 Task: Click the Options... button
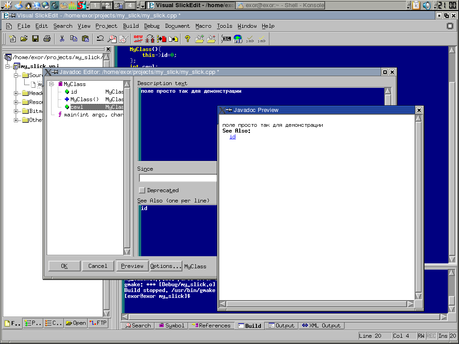tap(166, 266)
